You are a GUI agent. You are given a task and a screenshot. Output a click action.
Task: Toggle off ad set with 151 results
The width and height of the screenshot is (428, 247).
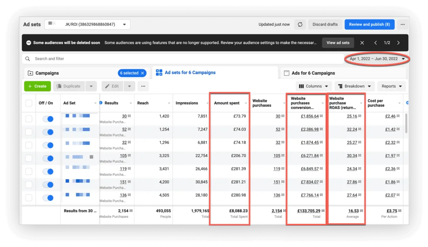pyautogui.click(x=48, y=185)
